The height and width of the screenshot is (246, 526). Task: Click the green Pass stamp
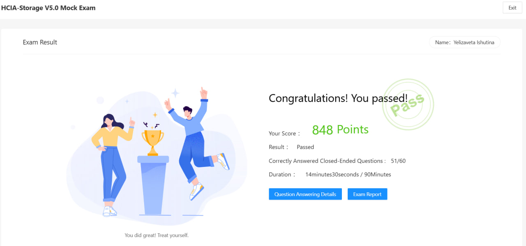(x=407, y=105)
